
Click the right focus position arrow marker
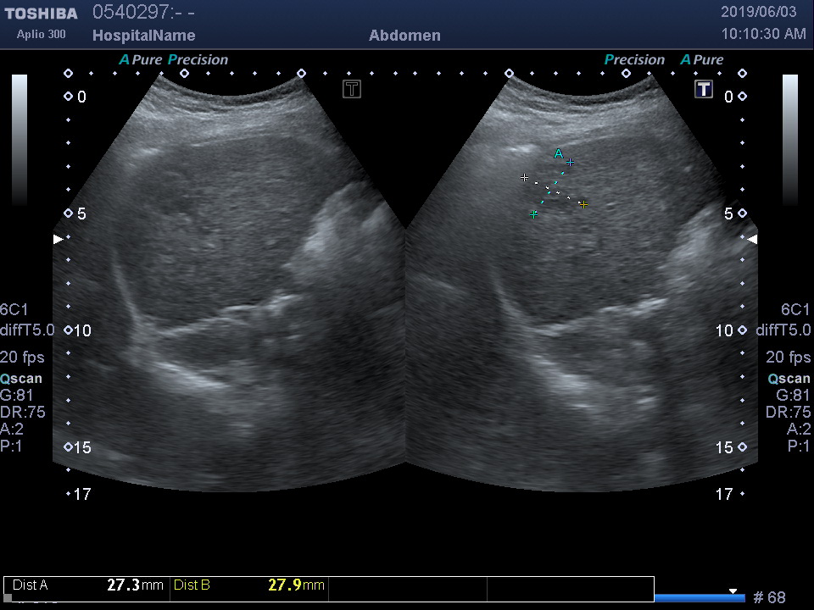point(752,240)
